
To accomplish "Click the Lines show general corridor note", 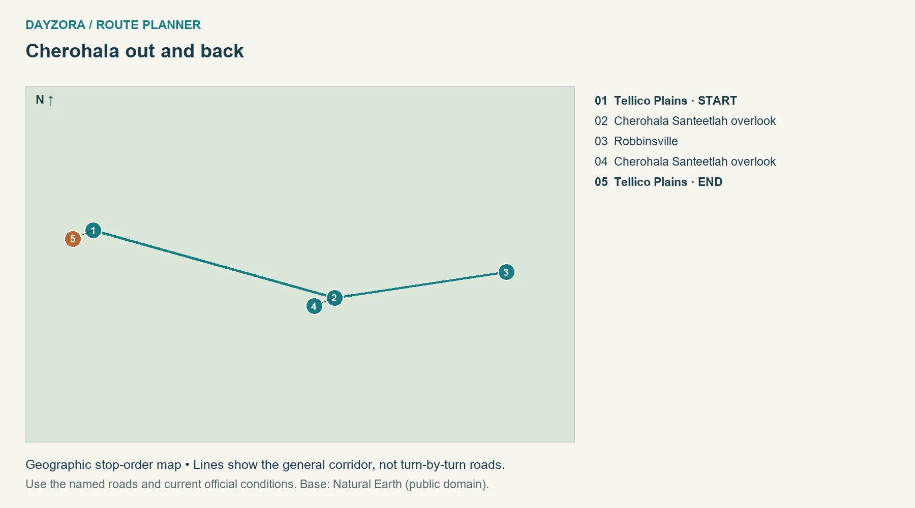I will point(349,465).
